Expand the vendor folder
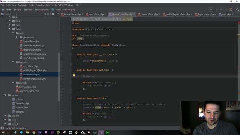Screen dimensions: 240x135 [6, 124]
